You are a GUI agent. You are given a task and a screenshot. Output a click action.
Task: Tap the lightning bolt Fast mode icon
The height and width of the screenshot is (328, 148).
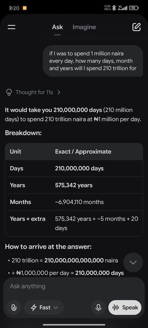tap(34, 307)
